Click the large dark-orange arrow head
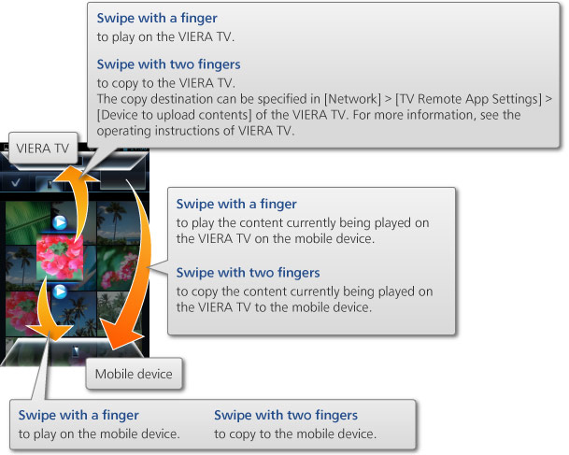This screenshot has width=569, height=455. [x=120, y=335]
